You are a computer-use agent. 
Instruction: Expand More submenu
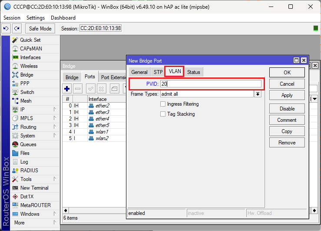tap(55, 223)
